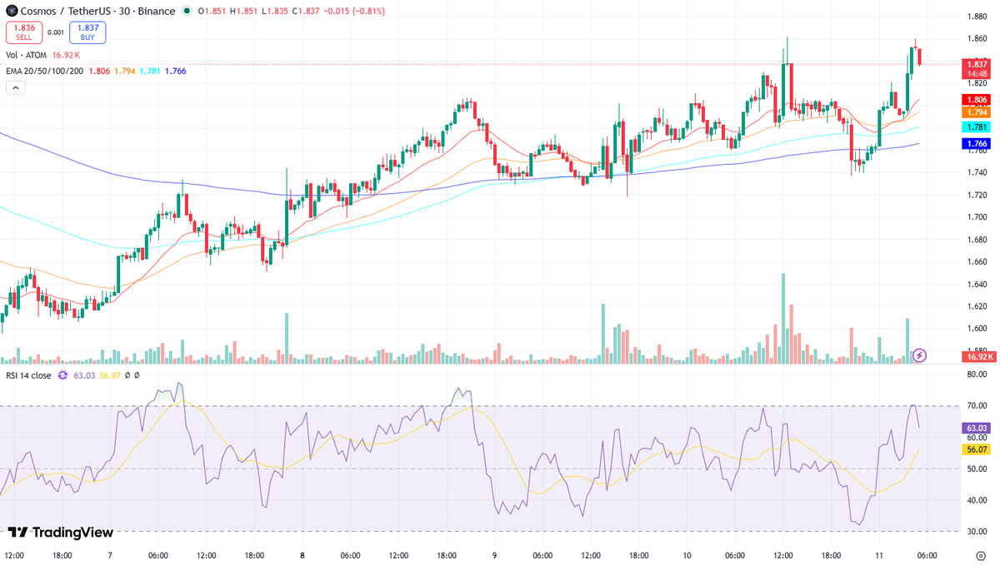Collapse the indicator legend with chevron button

pyautogui.click(x=15, y=89)
